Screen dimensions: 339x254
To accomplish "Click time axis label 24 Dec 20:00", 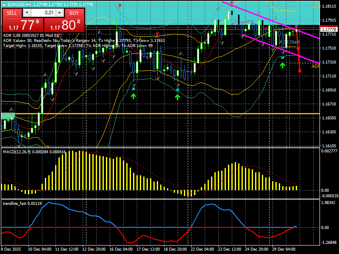I will coord(256,249).
